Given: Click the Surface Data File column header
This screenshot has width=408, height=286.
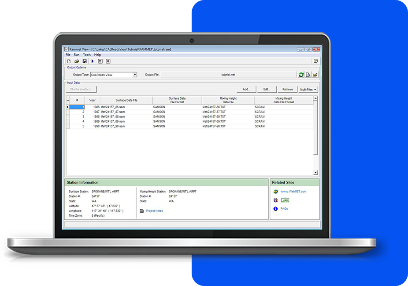Looking at the screenshot, I should click(x=126, y=100).
